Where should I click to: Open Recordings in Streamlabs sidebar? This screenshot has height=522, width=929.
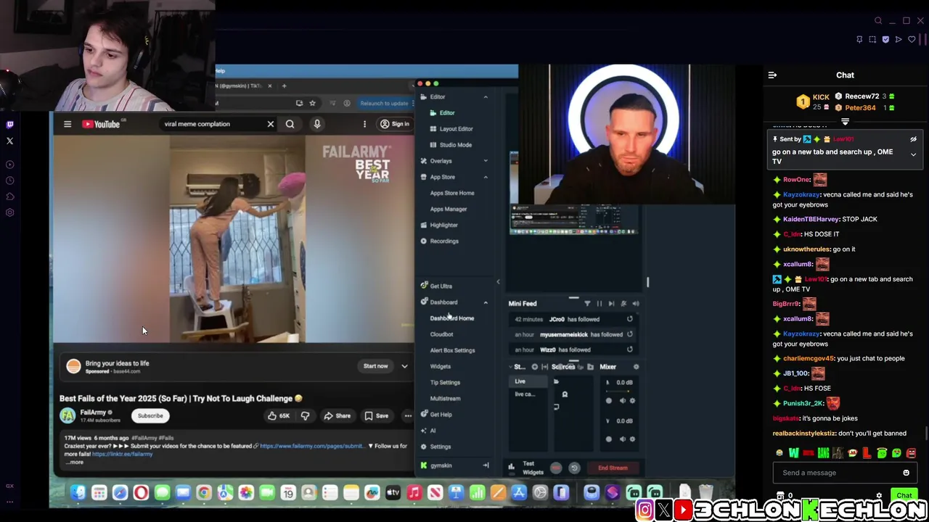tap(443, 241)
